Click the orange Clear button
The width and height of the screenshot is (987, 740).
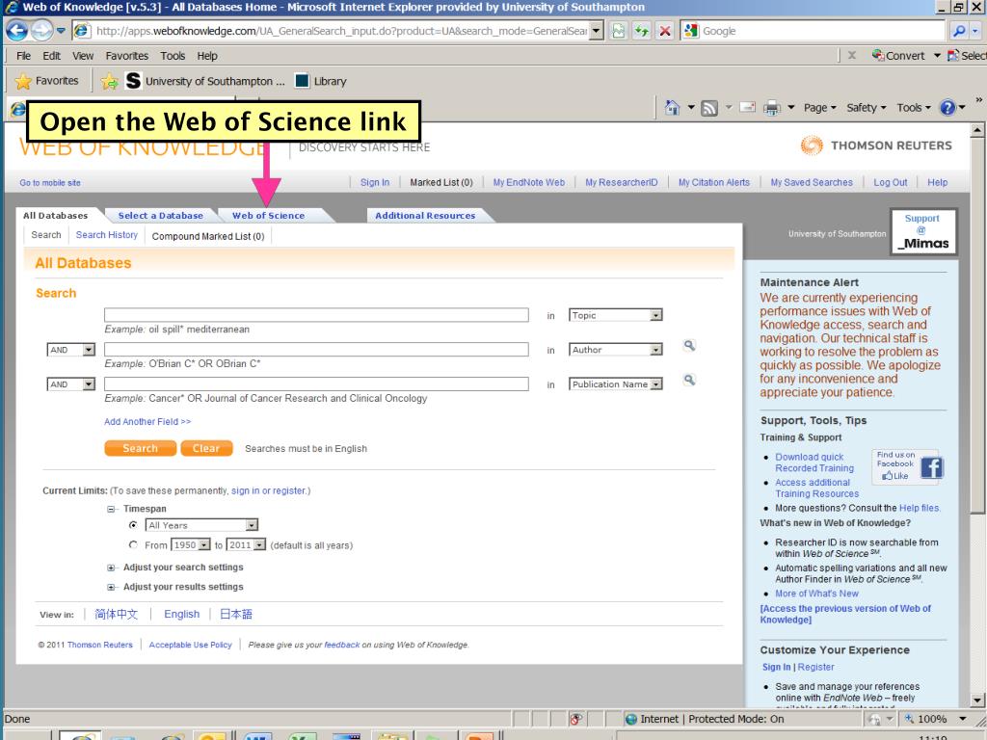(x=206, y=448)
